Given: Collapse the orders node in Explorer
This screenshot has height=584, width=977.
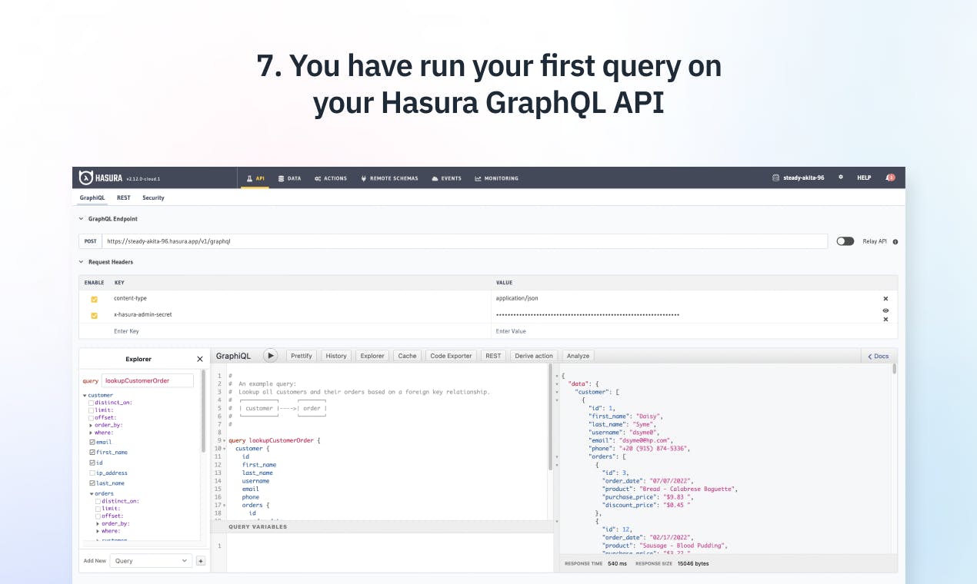Looking at the screenshot, I should [92, 494].
